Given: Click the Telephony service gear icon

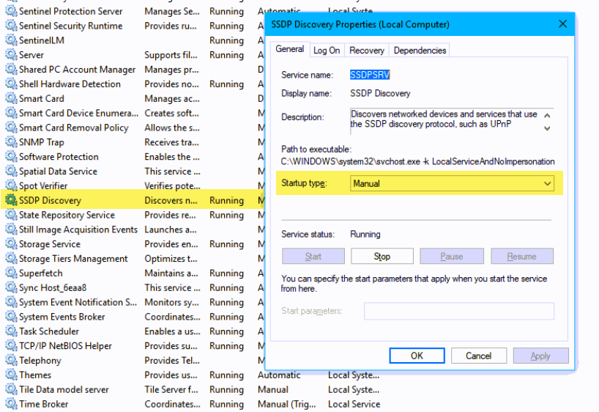Looking at the screenshot, I should pos(11,360).
